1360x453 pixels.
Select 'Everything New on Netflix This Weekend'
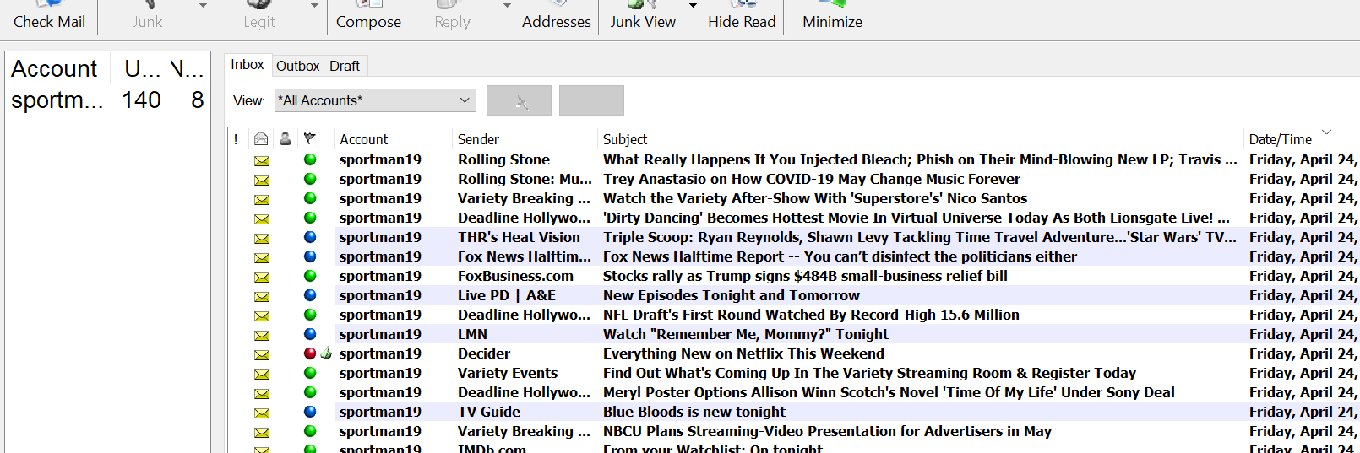coord(743,353)
